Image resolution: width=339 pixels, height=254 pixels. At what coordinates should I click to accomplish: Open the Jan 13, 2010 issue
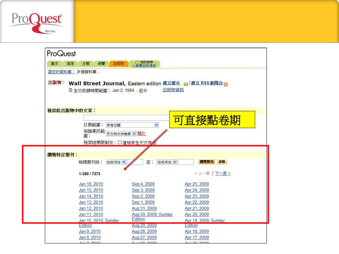click(91, 202)
